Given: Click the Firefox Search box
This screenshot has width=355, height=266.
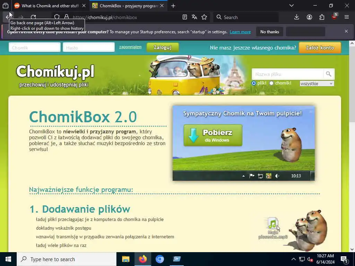Looking at the screenshot, I should point(246,17).
